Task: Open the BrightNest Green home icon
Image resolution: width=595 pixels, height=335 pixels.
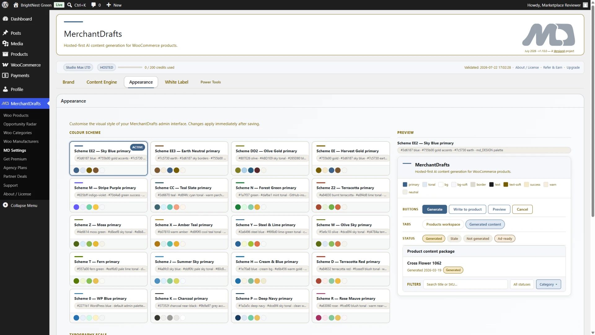Action: click(16, 5)
